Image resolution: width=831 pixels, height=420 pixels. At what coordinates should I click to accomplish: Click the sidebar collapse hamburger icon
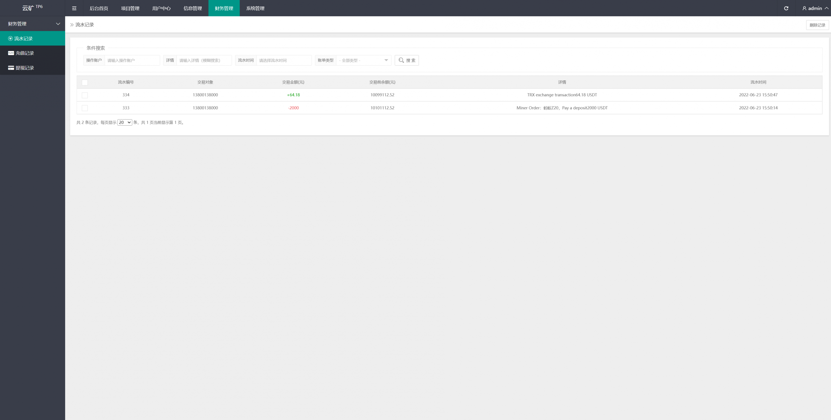coord(74,8)
